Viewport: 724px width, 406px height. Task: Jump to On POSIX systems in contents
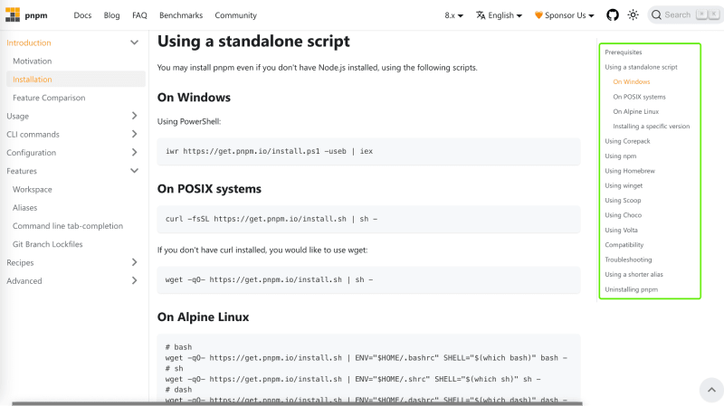(639, 97)
